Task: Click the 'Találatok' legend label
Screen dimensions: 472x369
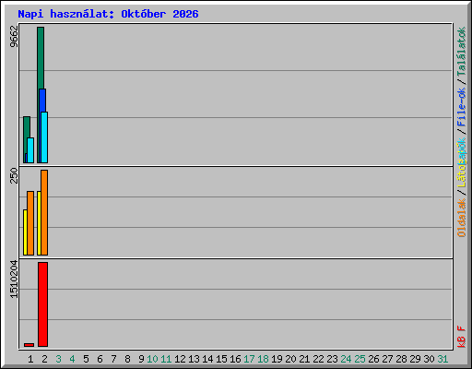Action: (461, 52)
